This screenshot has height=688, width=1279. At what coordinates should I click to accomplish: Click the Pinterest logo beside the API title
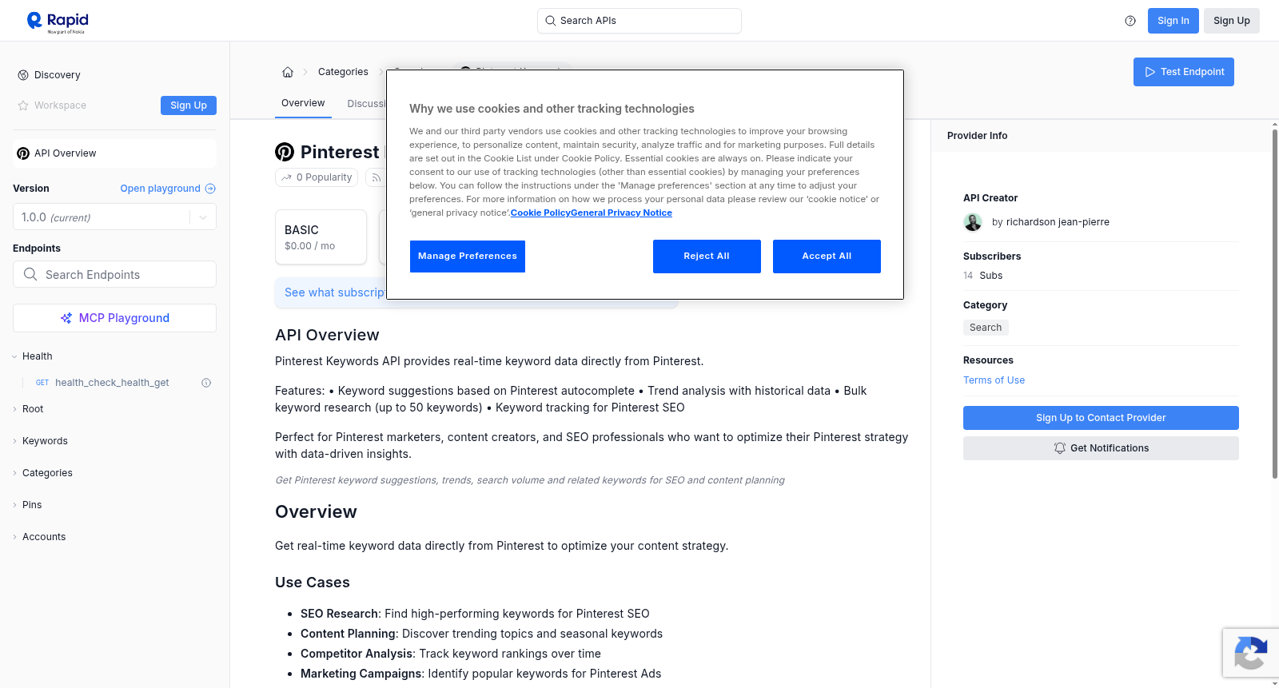[285, 152]
